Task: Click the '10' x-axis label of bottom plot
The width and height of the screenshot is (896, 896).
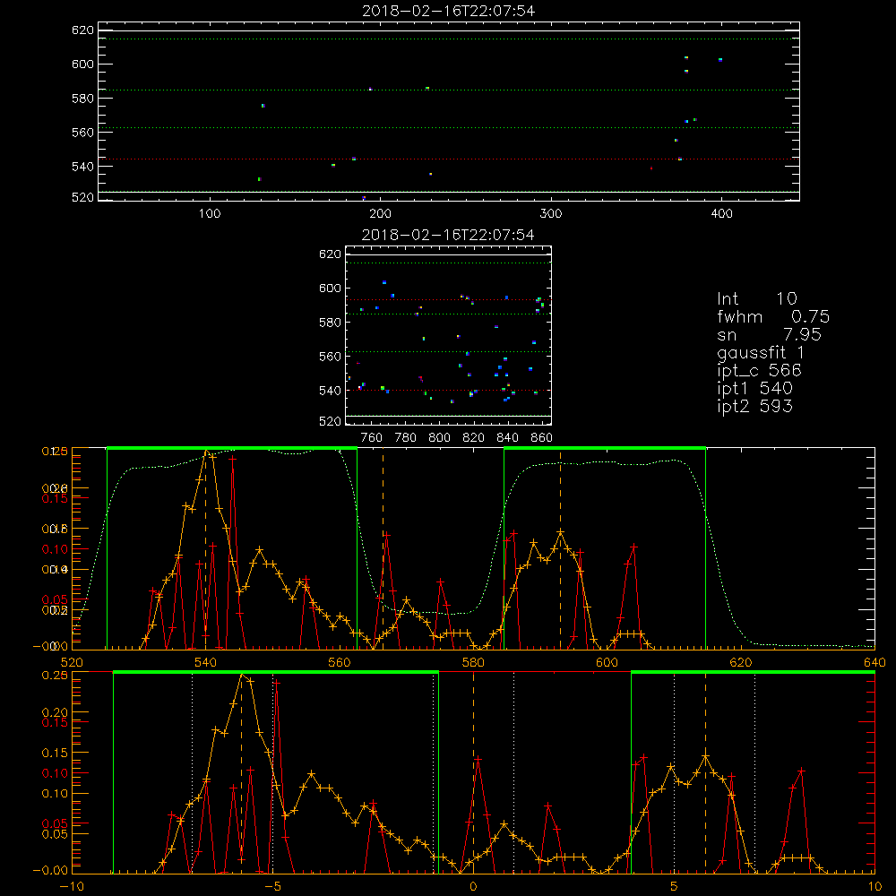Action: [x=874, y=887]
